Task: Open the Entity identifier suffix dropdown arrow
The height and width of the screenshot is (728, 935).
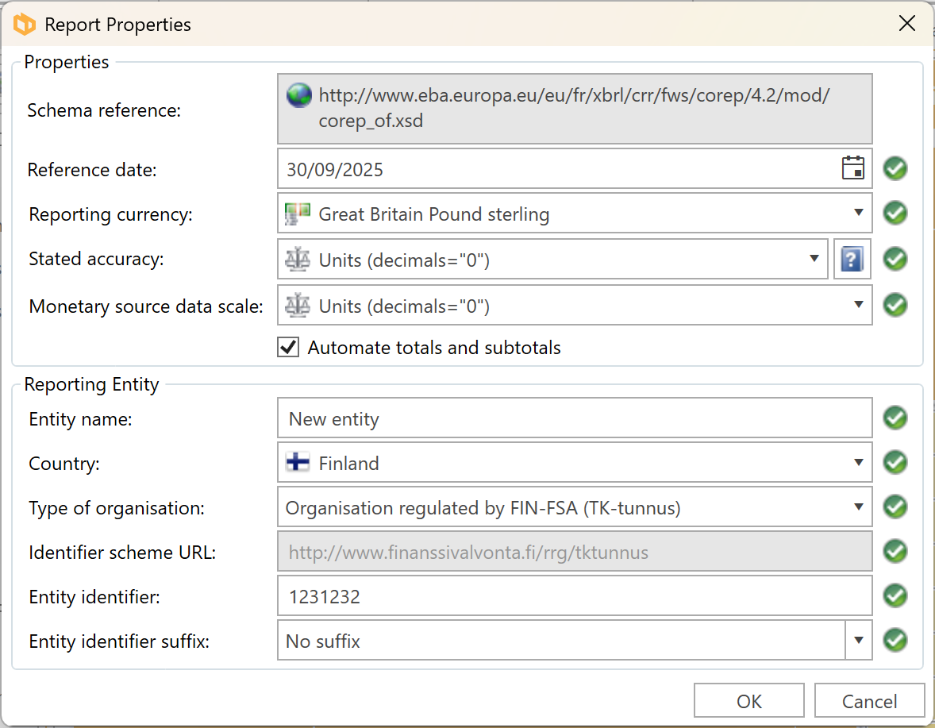Action: click(x=858, y=640)
